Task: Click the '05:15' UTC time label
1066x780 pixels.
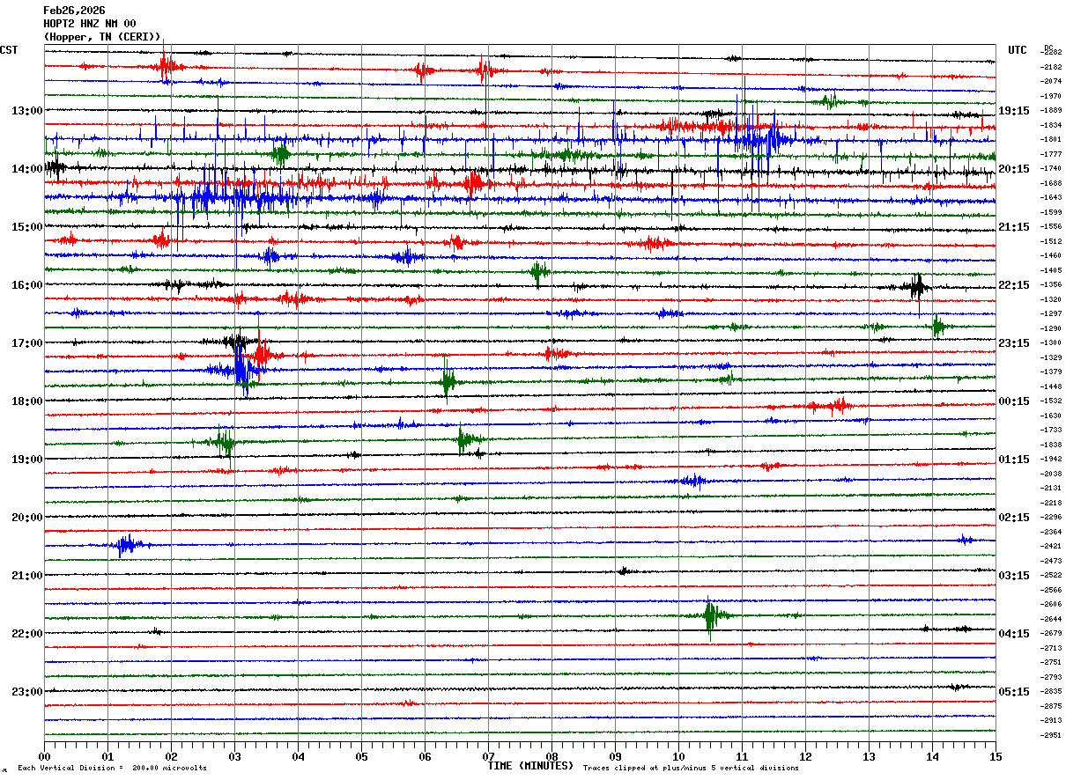Action: coord(1014,692)
